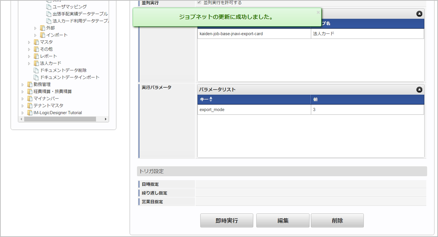Click the IM-LogicDesigner Tutorial folder icon

(x=30, y=113)
